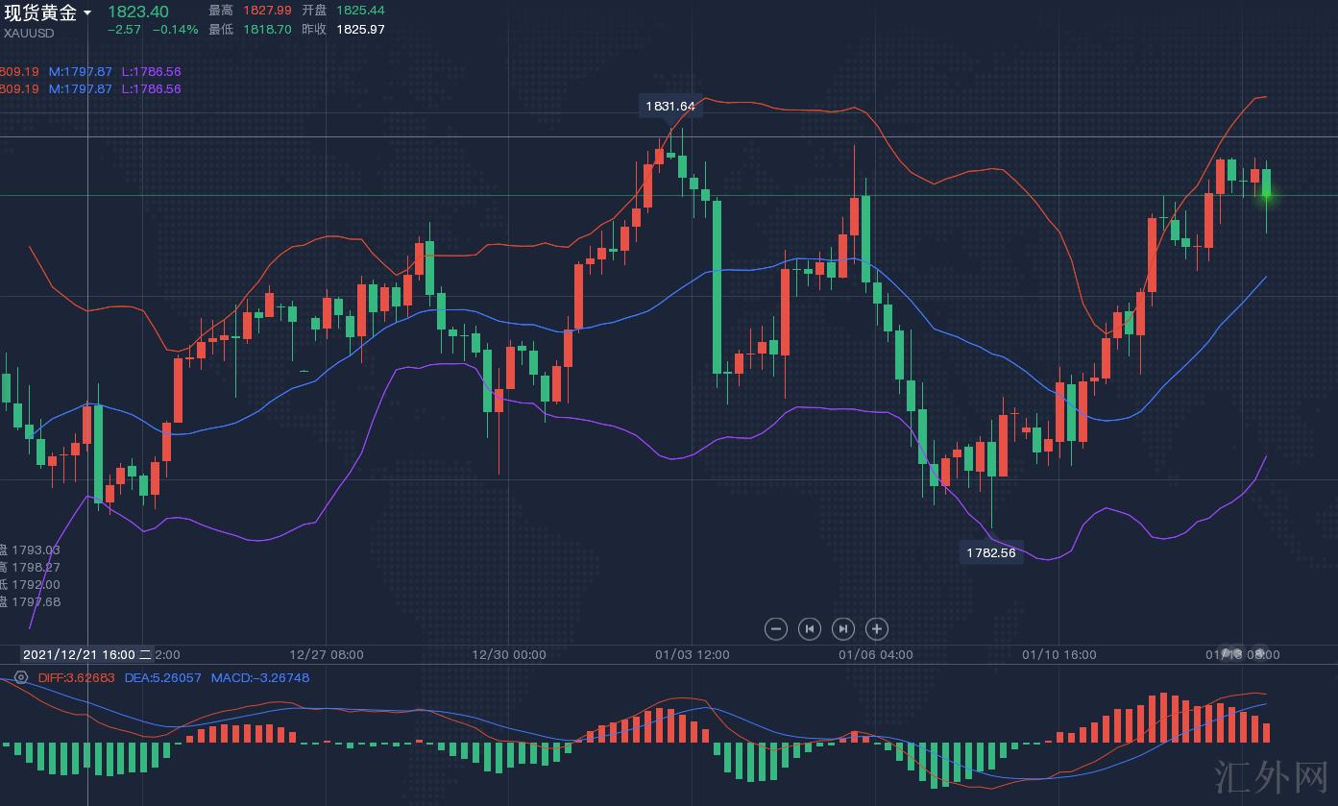Click the 1782.56 low price label
Viewport: 1338px width, 806px height.
pos(990,552)
